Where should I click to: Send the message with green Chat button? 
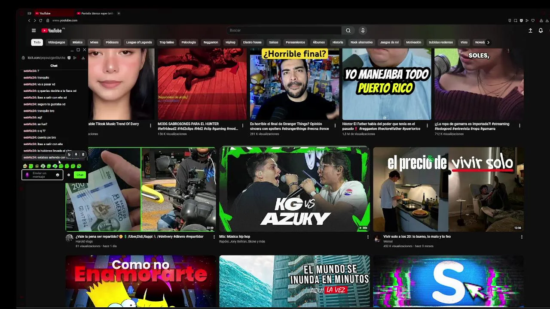click(x=79, y=175)
